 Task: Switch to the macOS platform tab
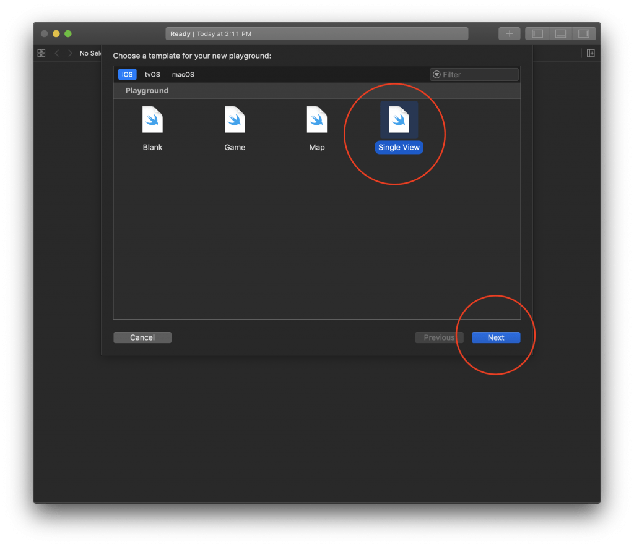click(183, 74)
